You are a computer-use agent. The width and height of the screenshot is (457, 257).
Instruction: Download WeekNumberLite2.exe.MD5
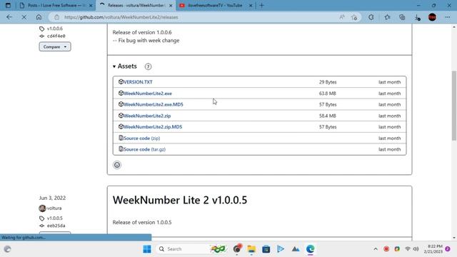[x=154, y=104]
